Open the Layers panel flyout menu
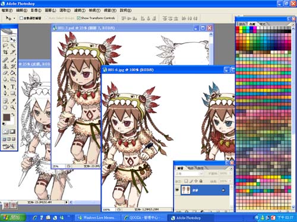The width and height of the screenshot is (297, 222). [x=231, y=168]
